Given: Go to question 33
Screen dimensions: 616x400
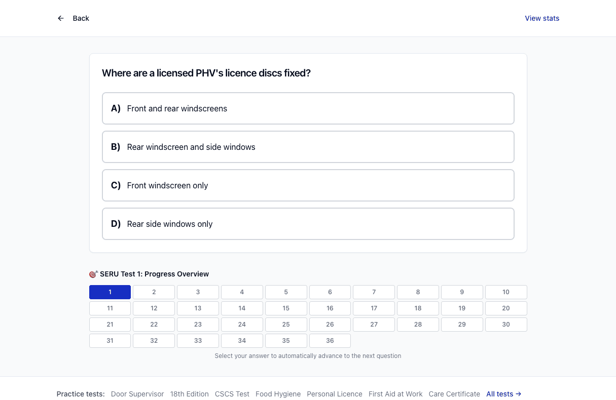Looking at the screenshot, I should (x=198, y=341).
